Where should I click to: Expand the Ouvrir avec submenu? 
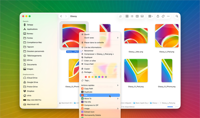tap(100, 38)
